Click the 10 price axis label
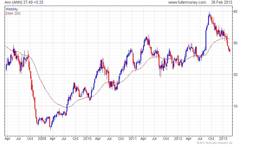This screenshot has height=145, width=254. coord(235,106)
